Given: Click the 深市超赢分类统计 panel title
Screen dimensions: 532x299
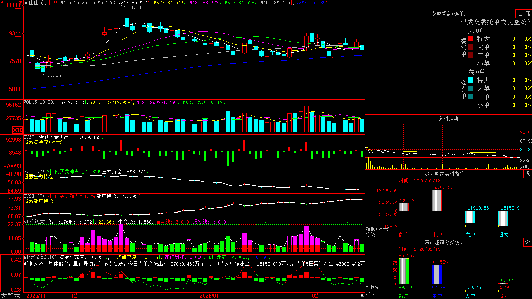Looking at the screenshot, I should click(x=445, y=242).
